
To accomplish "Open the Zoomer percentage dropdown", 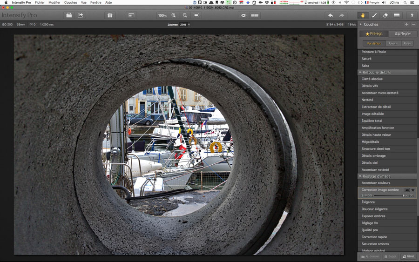I will click(189, 25).
